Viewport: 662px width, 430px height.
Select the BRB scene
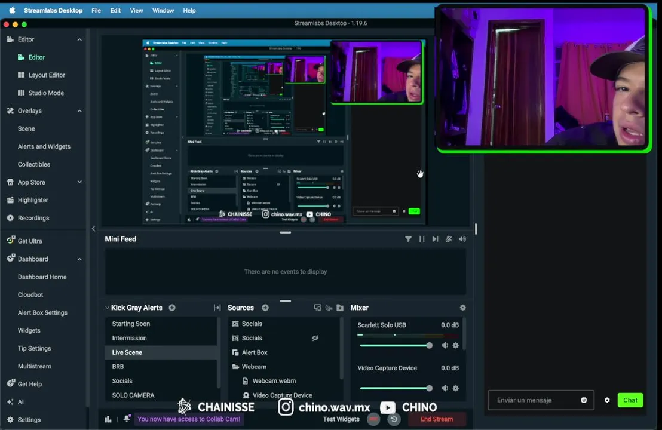(x=161, y=367)
